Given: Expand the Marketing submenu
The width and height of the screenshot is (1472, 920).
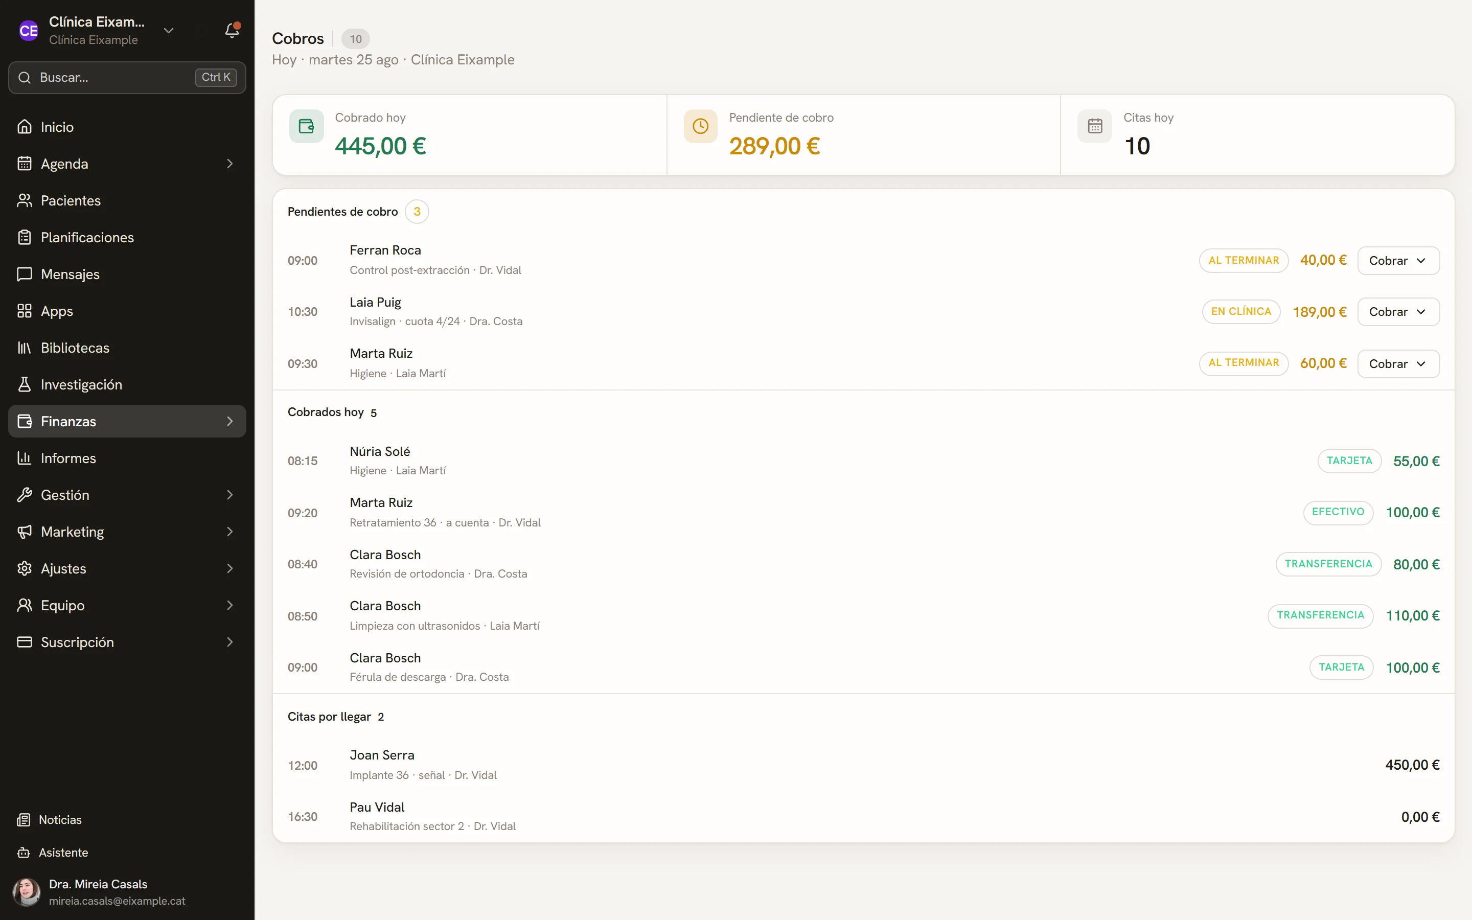Looking at the screenshot, I should tap(230, 532).
